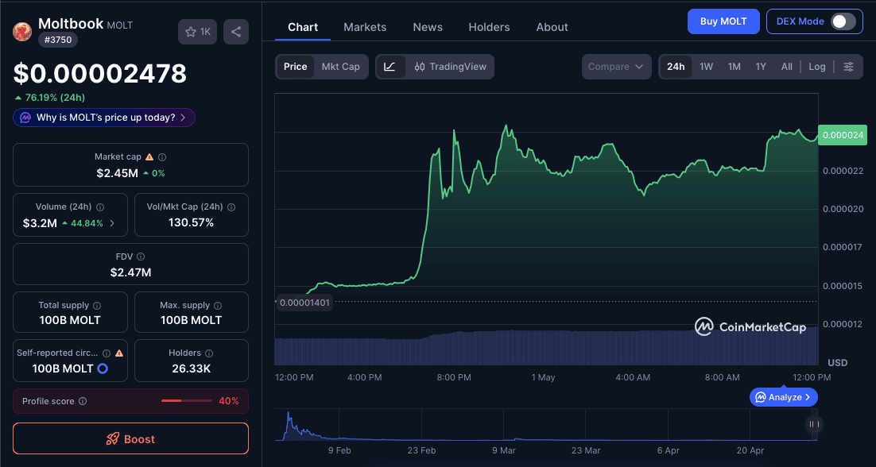
Task: Show Market cap info tooltip icon
Action: 162,157
